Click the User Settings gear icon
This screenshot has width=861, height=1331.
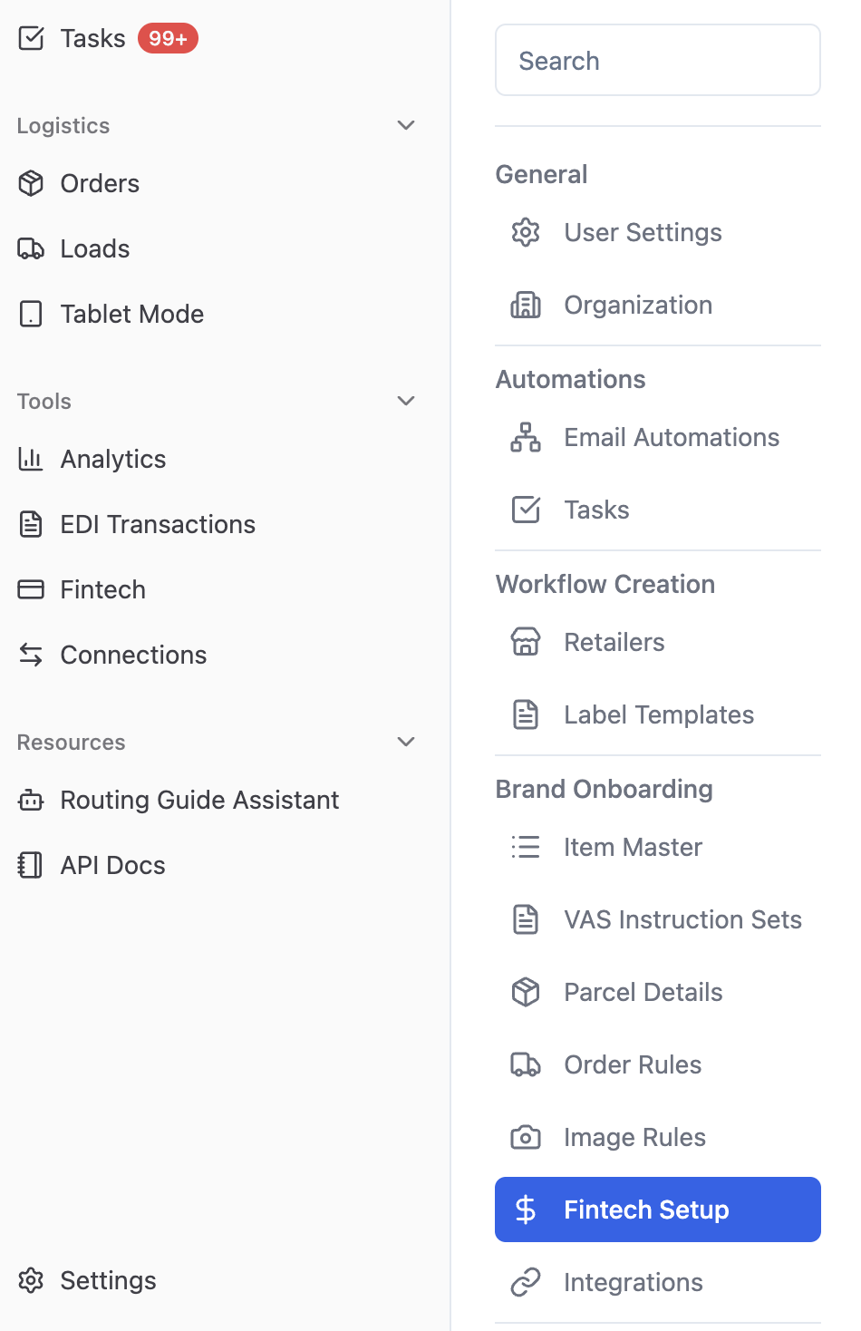[x=526, y=232]
